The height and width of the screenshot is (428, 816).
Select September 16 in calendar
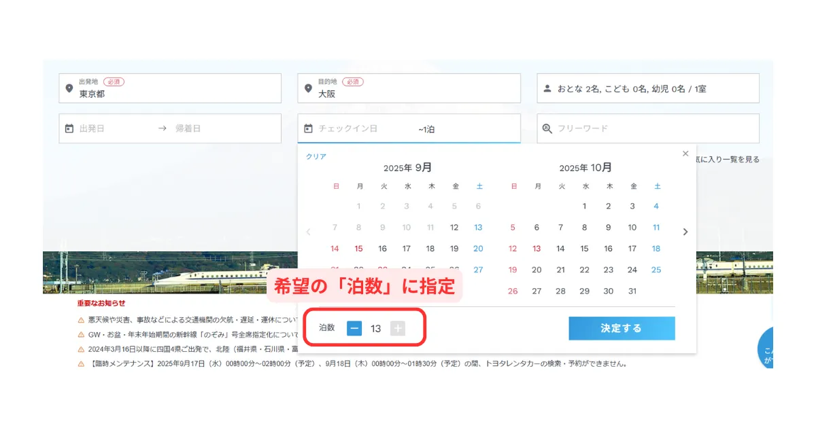pyautogui.click(x=382, y=249)
